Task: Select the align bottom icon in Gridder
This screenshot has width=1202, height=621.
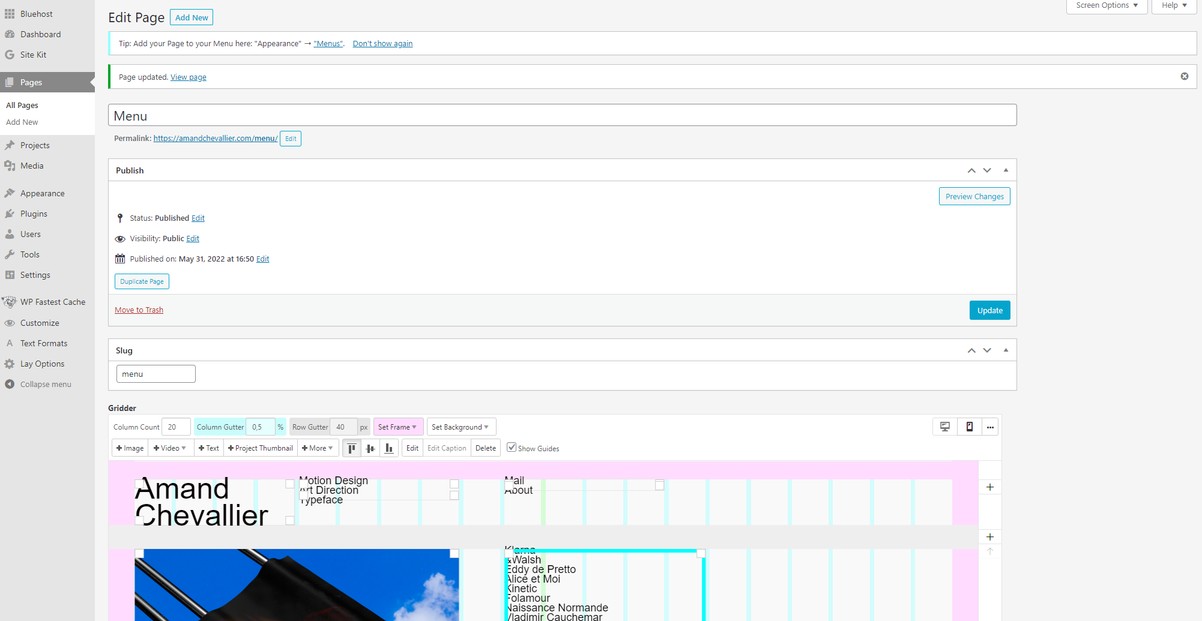Action: [389, 448]
